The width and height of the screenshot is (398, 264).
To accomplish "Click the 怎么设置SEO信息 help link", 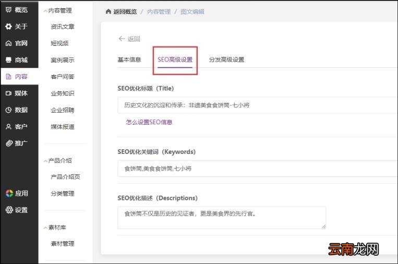I will [x=149, y=122].
